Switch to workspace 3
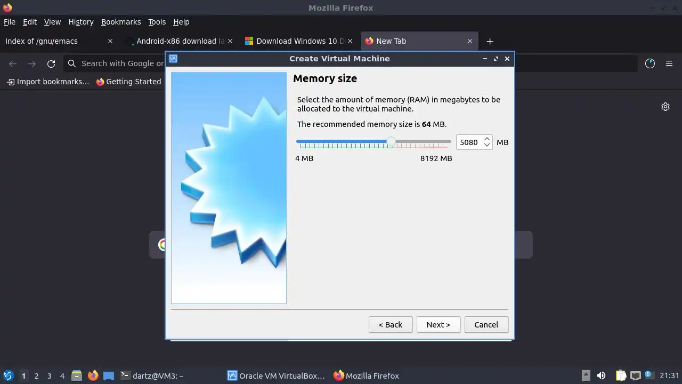The image size is (682, 384). coord(50,375)
